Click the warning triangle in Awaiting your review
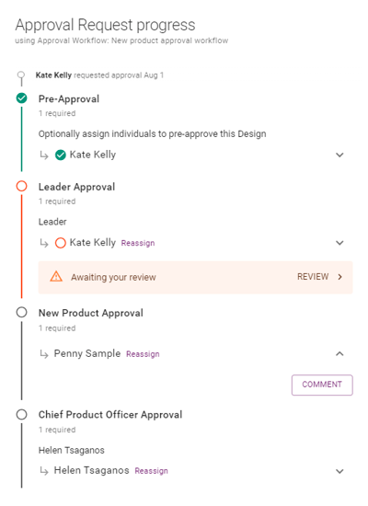Screen dimensions: 368x506 pyautogui.click(x=56, y=277)
